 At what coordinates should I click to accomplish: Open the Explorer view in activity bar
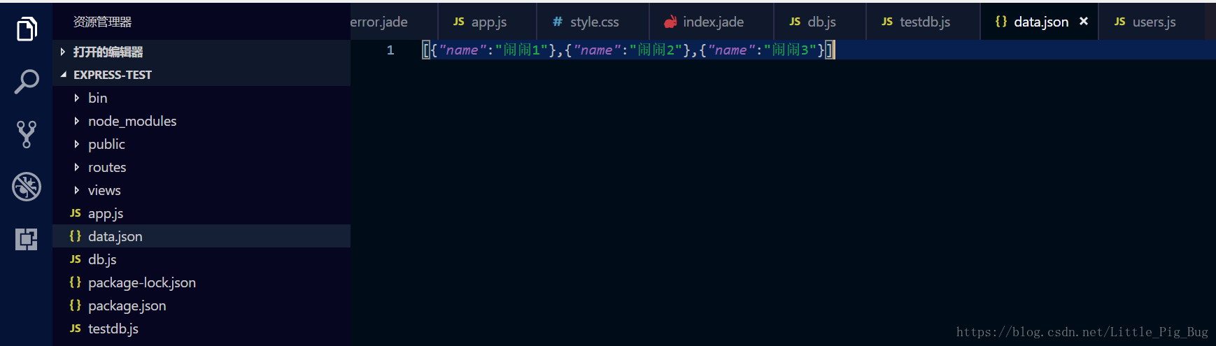coord(27,29)
